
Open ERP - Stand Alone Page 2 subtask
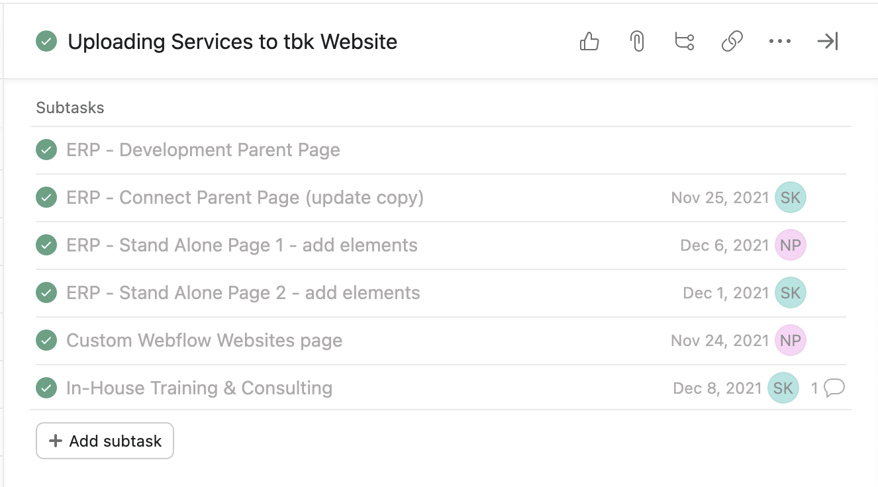[243, 293]
